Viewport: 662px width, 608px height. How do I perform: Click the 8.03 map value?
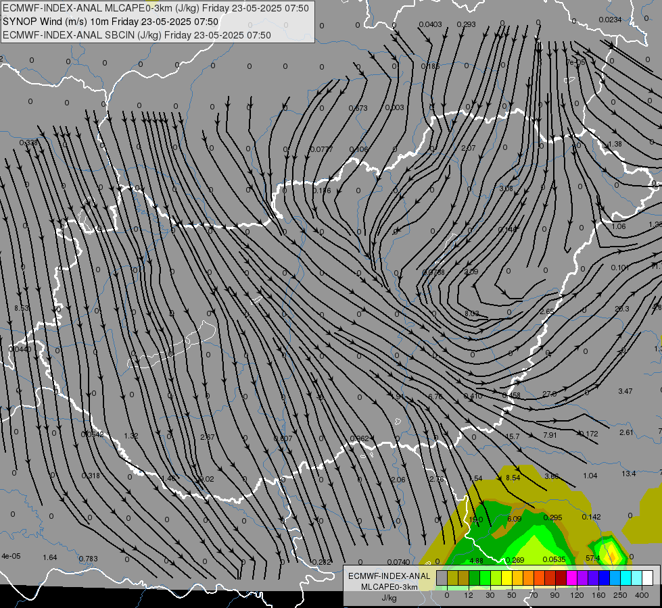471,313
